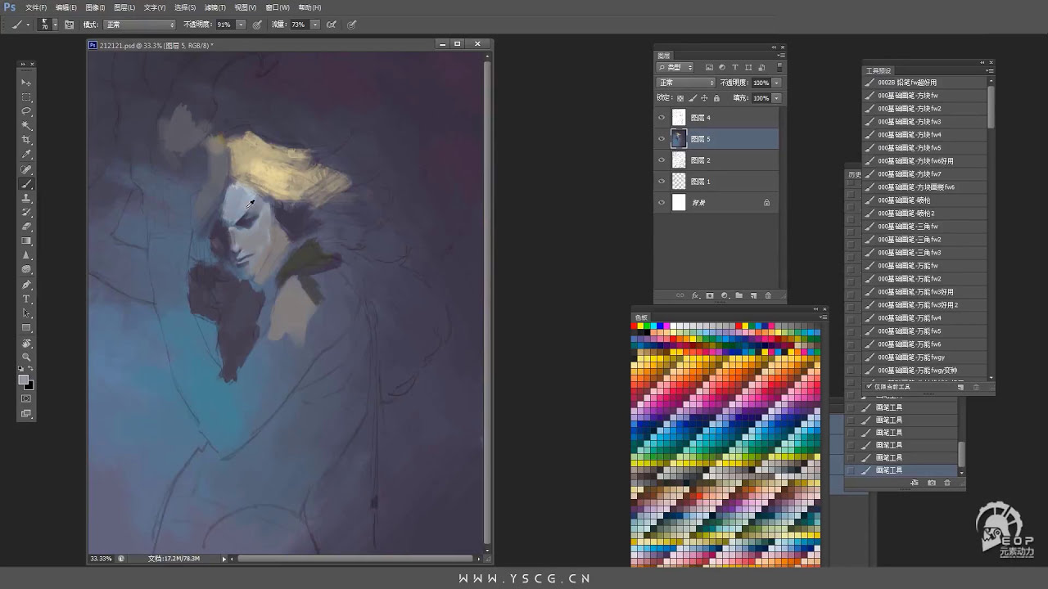The width and height of the screenshot is (1048, 589).
Task: Filter layers by type T icon
Action: pyautogui.click(x=735, y=67)
